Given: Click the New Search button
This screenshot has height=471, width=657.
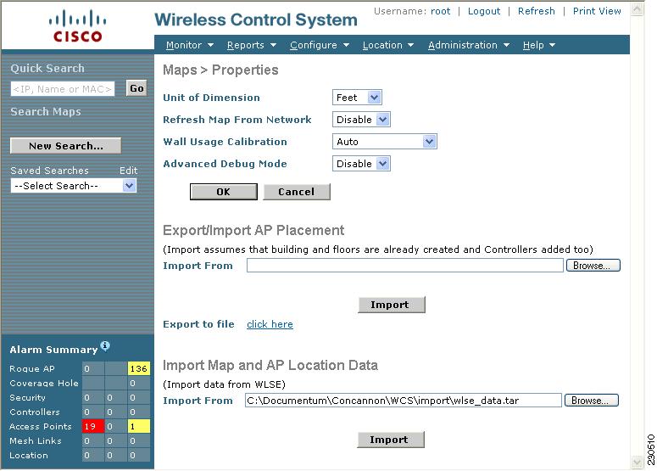Looking at the screenshot, I should click(x=66, y=146).
